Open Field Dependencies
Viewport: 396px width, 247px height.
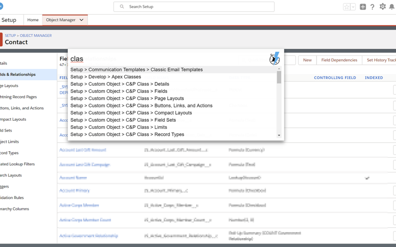(x=339, y=60)
